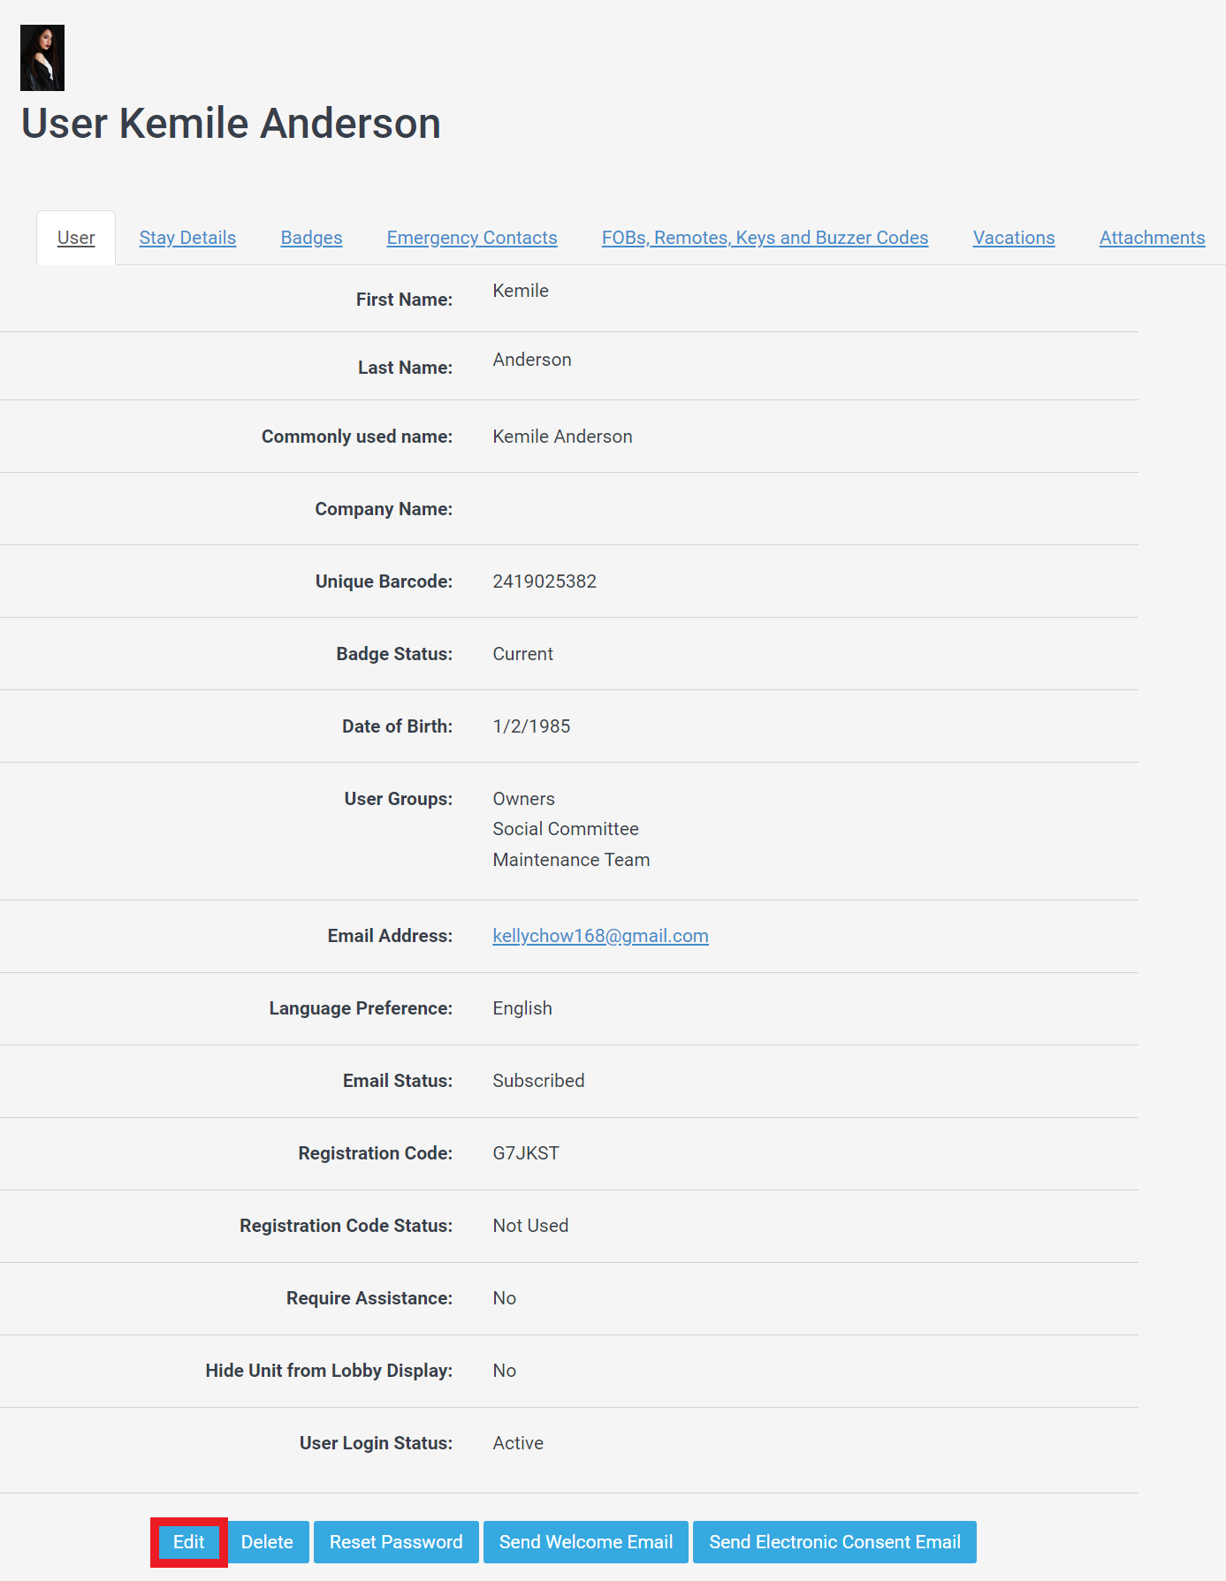Go to FOBs, Remotes, Keys and Buzzer Codes tab
Viewport: 1226px width, 1581px height.
coord(765,238)
